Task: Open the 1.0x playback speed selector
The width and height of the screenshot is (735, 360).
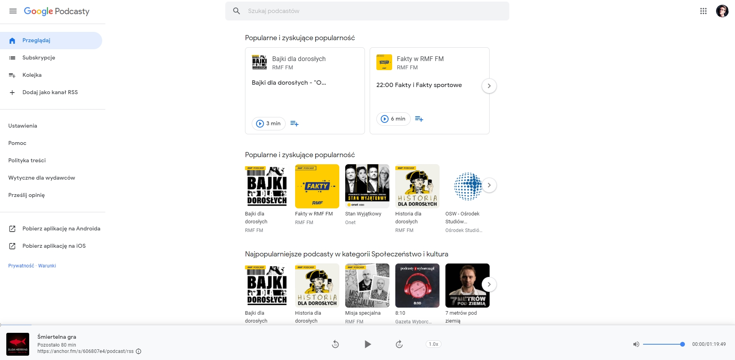Action: (433, 344)
